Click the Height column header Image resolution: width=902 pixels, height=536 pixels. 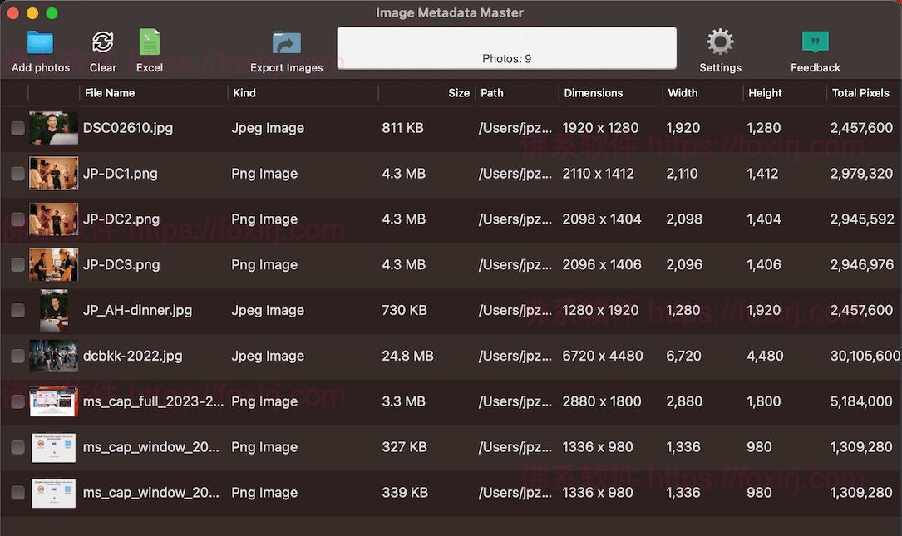click(x=765, y=93)
